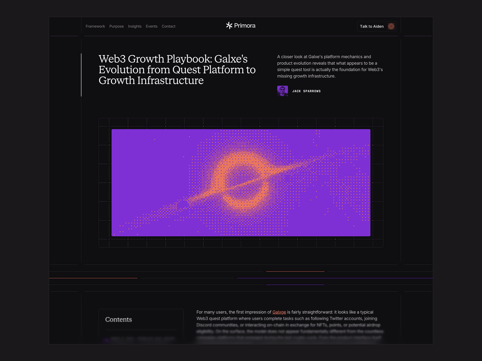Click the Contents panel heading
This screenshot has height=361, width=482.
[x=119, y=319]
